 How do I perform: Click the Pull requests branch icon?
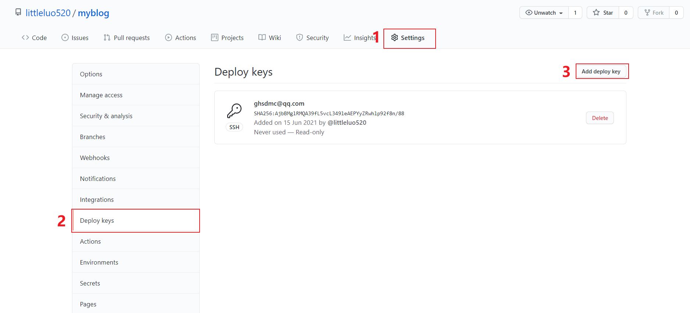pyautogui.click(x=107, y=37)
